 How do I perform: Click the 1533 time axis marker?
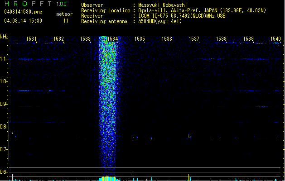pos(86,39)
